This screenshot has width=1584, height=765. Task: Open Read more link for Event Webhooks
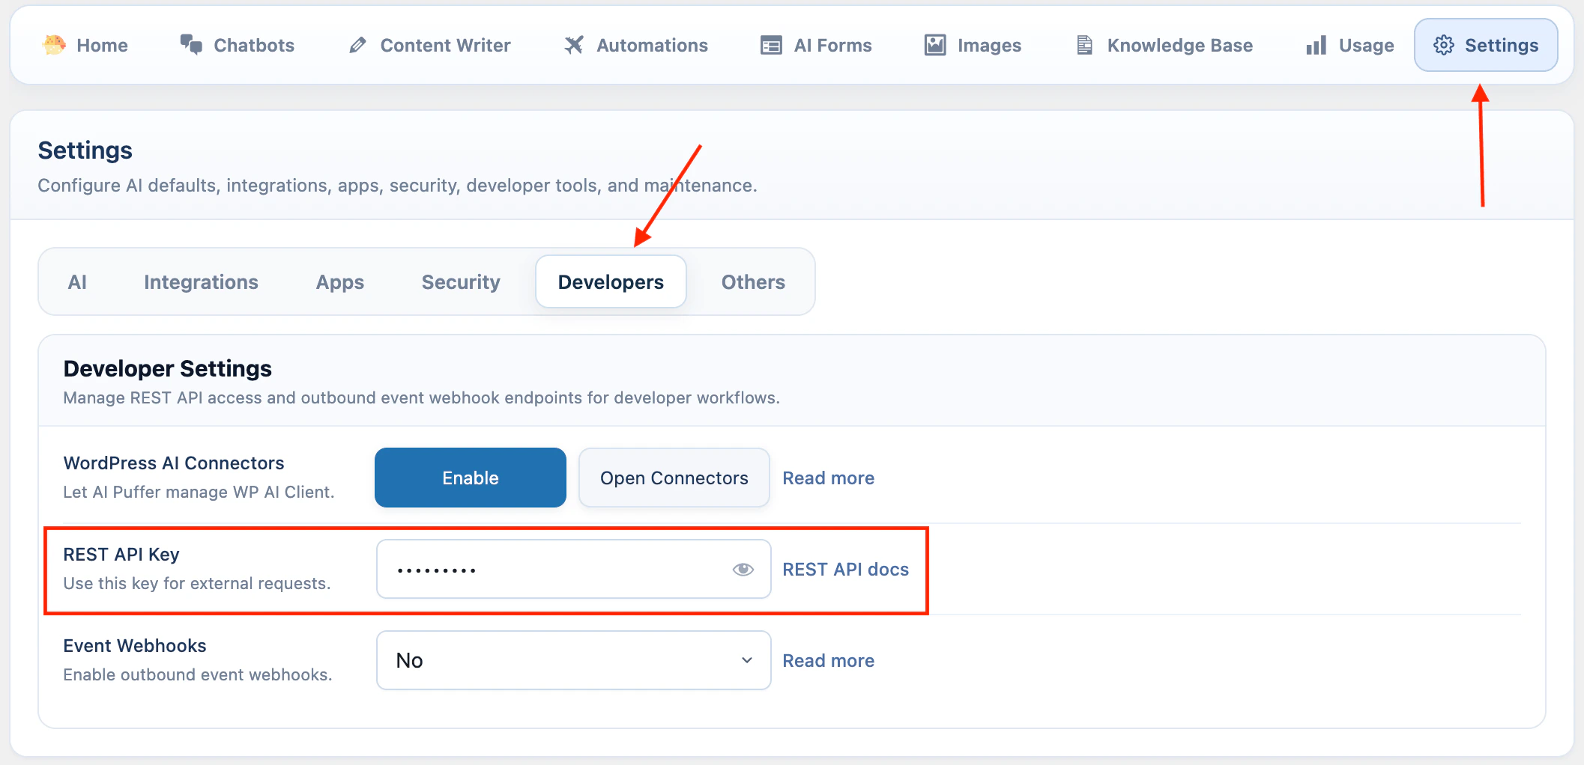click(829, 661)
